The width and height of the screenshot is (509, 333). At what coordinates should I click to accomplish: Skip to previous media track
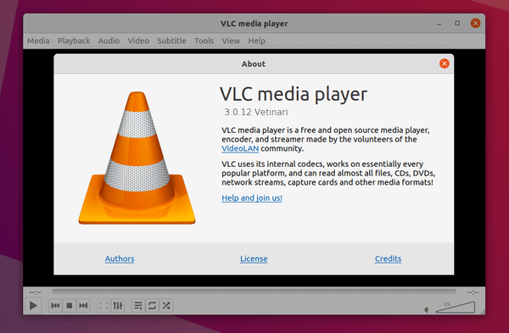tap(55, 305)
